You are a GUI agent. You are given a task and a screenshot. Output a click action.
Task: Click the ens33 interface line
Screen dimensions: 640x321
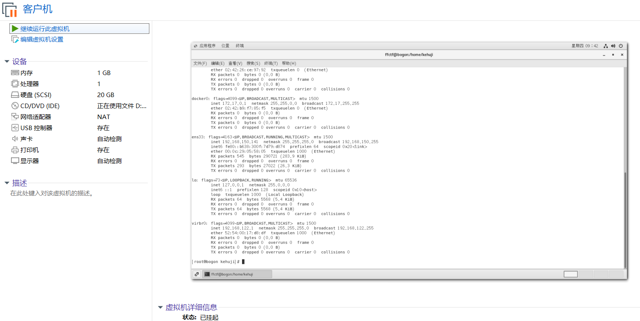pos(262,137)
